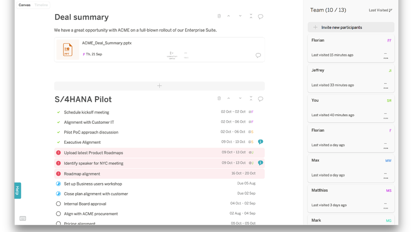The height and width of the screenshot is (232, 413).
Task: Toggle status circle for Internal Board approval
Action: tap(58, 204)
